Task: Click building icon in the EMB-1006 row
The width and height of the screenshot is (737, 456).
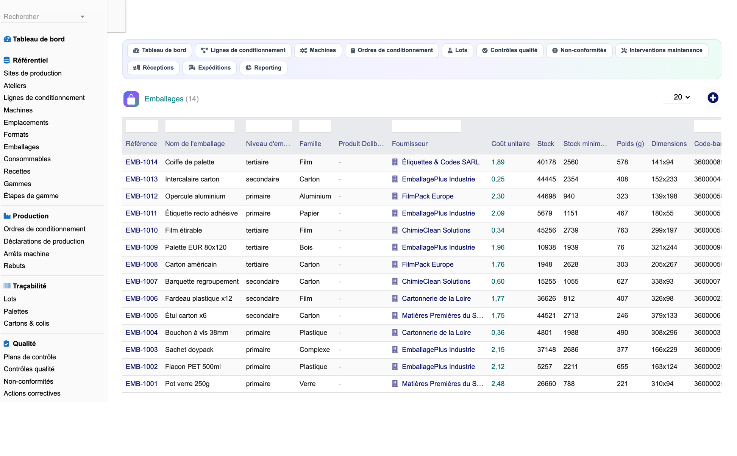Action: click(x=395, y=298)
